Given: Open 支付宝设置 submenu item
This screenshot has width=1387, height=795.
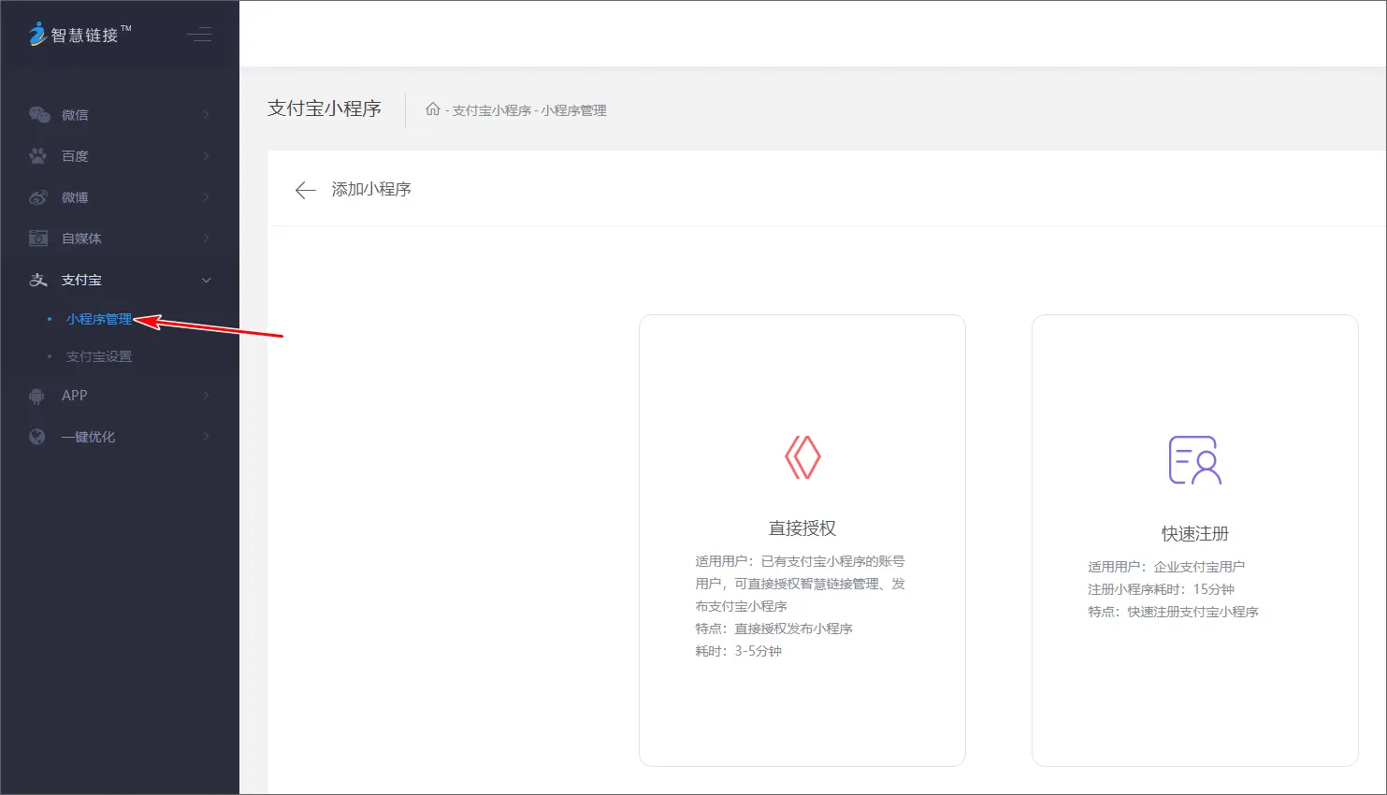Looking at the screenshot, I should tap(99, 356).
